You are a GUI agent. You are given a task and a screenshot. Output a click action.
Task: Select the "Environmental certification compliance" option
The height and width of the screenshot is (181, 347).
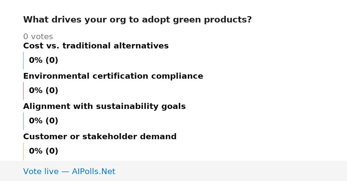click(113, 76)
